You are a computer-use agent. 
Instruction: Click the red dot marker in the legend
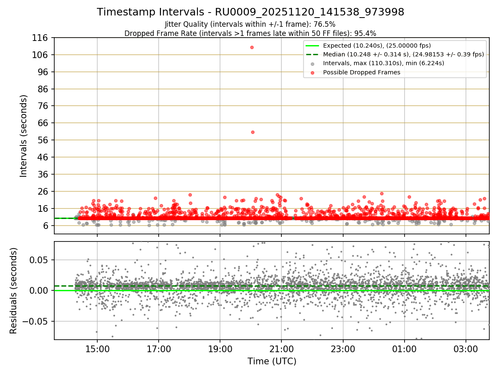click(x=313, y=73)
